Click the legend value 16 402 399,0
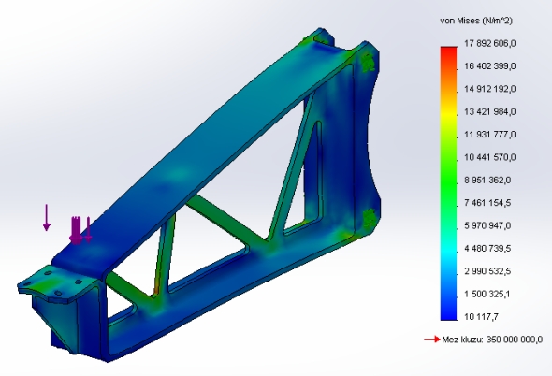Viewport: 552px width, 376px height. point(490,66)
